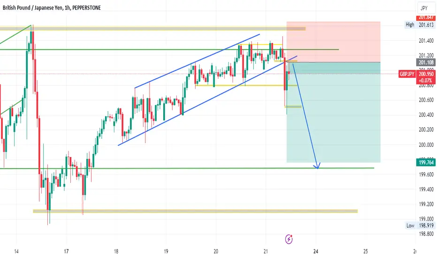
Task: Click the 198.800 price axis value
Action: click(426, 234)
